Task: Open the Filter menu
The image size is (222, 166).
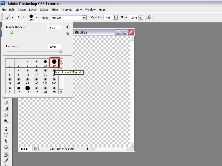Action: pyautogui.click(x=55, y=10)
